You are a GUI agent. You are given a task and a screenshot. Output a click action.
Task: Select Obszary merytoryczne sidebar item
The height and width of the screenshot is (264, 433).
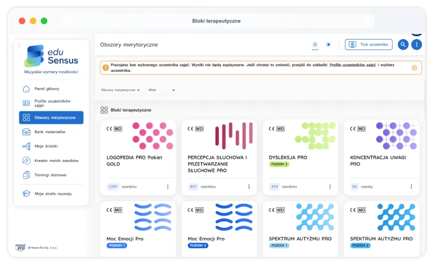pos(51,118)
